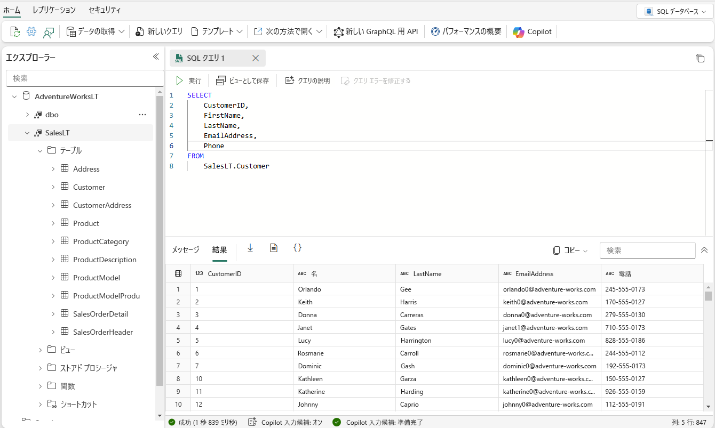The width and height of the screenshot is (715, 428).
Task: Sort by the LastName column header
Action: click(447, 273)
